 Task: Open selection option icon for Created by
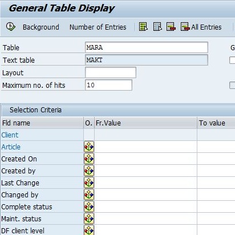[89, 171]
